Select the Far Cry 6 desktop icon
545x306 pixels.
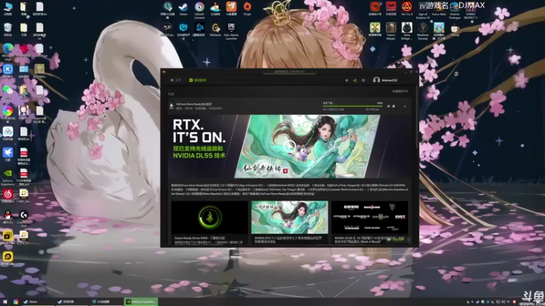tap(407, 9)
